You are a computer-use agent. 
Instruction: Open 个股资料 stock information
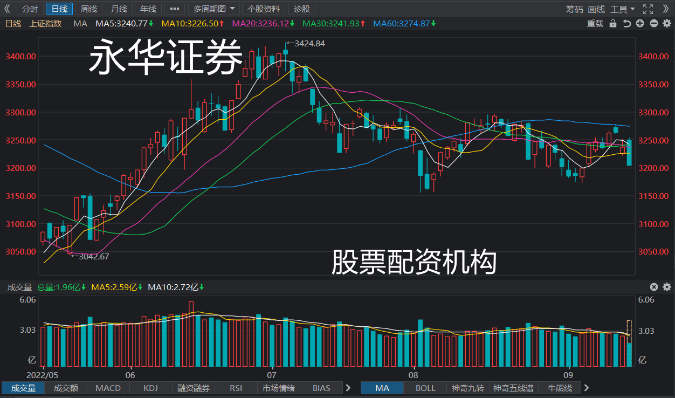(264, 9)
